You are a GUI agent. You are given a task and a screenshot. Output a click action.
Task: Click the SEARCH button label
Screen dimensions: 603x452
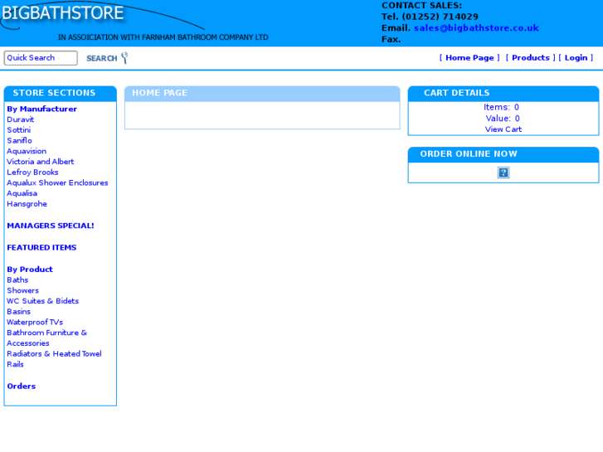101,59
